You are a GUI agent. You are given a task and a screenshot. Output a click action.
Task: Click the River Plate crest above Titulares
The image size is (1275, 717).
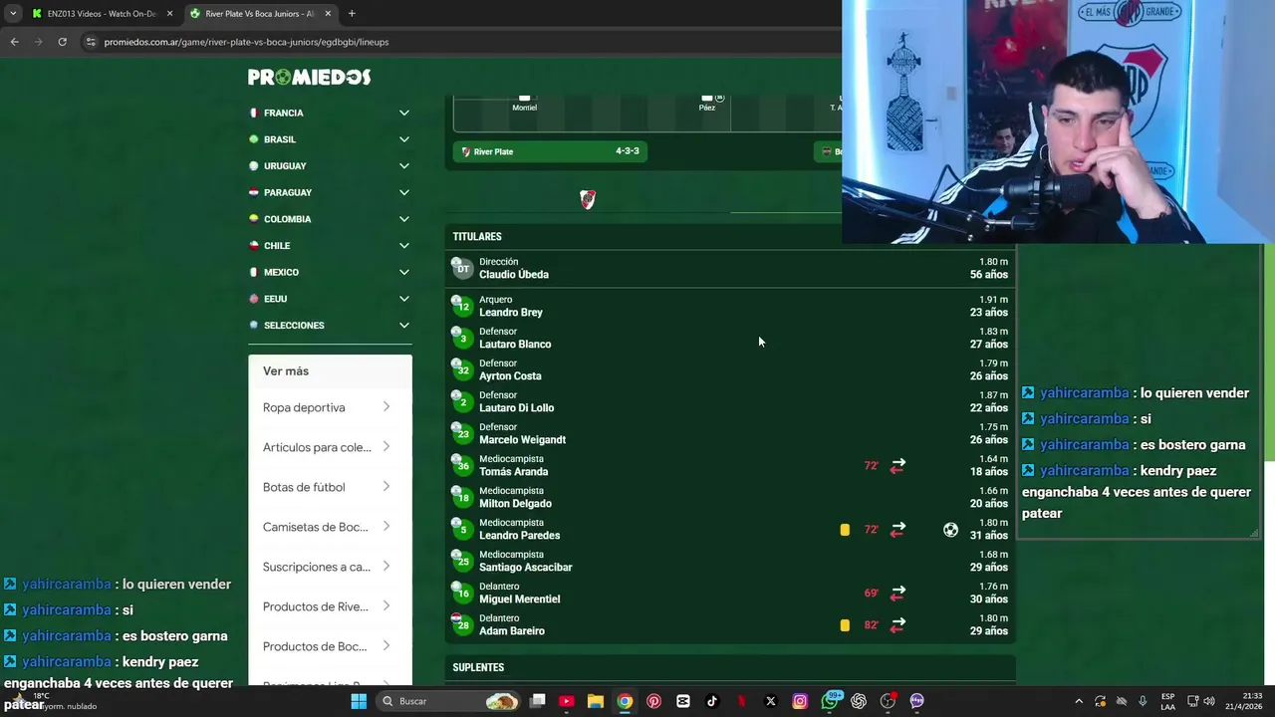pyautogui.click(x=588, y=199)
